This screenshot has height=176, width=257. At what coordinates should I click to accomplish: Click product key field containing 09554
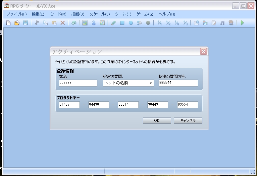tap(187, 105)
